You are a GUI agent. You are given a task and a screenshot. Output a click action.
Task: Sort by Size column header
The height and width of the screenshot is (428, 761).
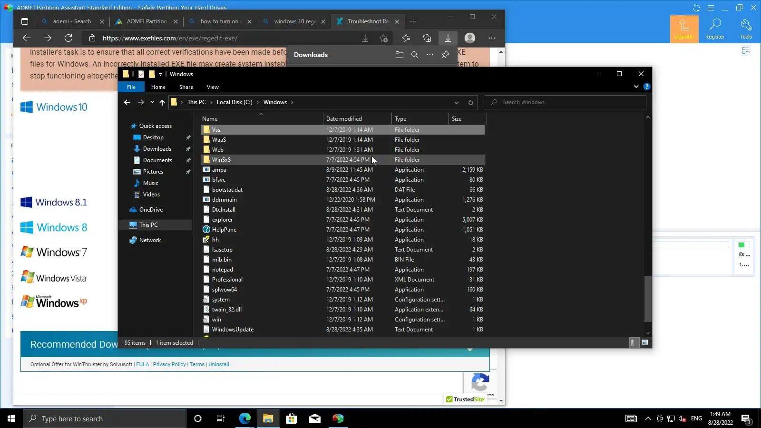(x=467, y=119)
